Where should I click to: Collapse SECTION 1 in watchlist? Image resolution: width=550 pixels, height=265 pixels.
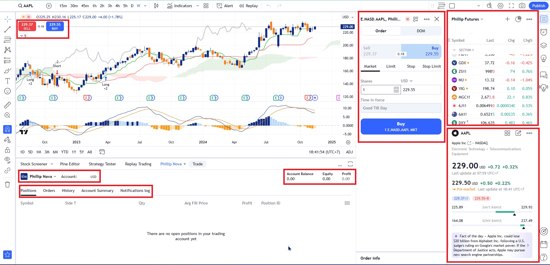coord(454,50)
